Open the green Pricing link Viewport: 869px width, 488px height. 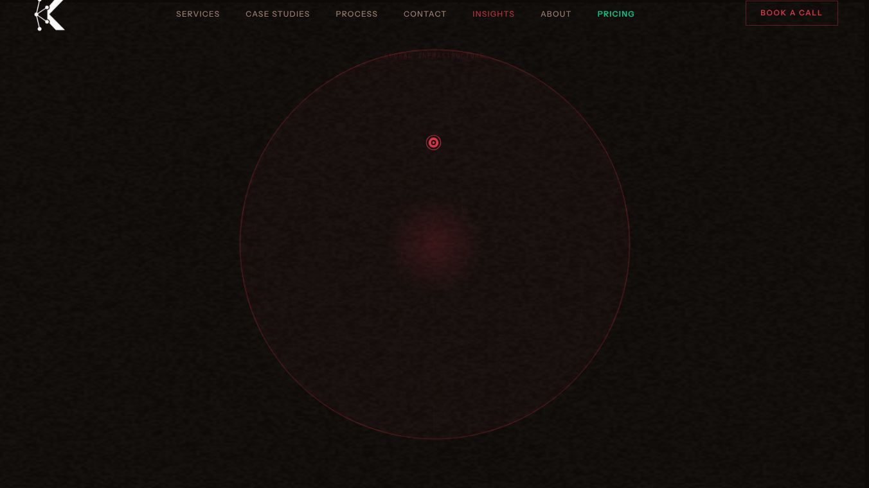click(x=616, y=13)
